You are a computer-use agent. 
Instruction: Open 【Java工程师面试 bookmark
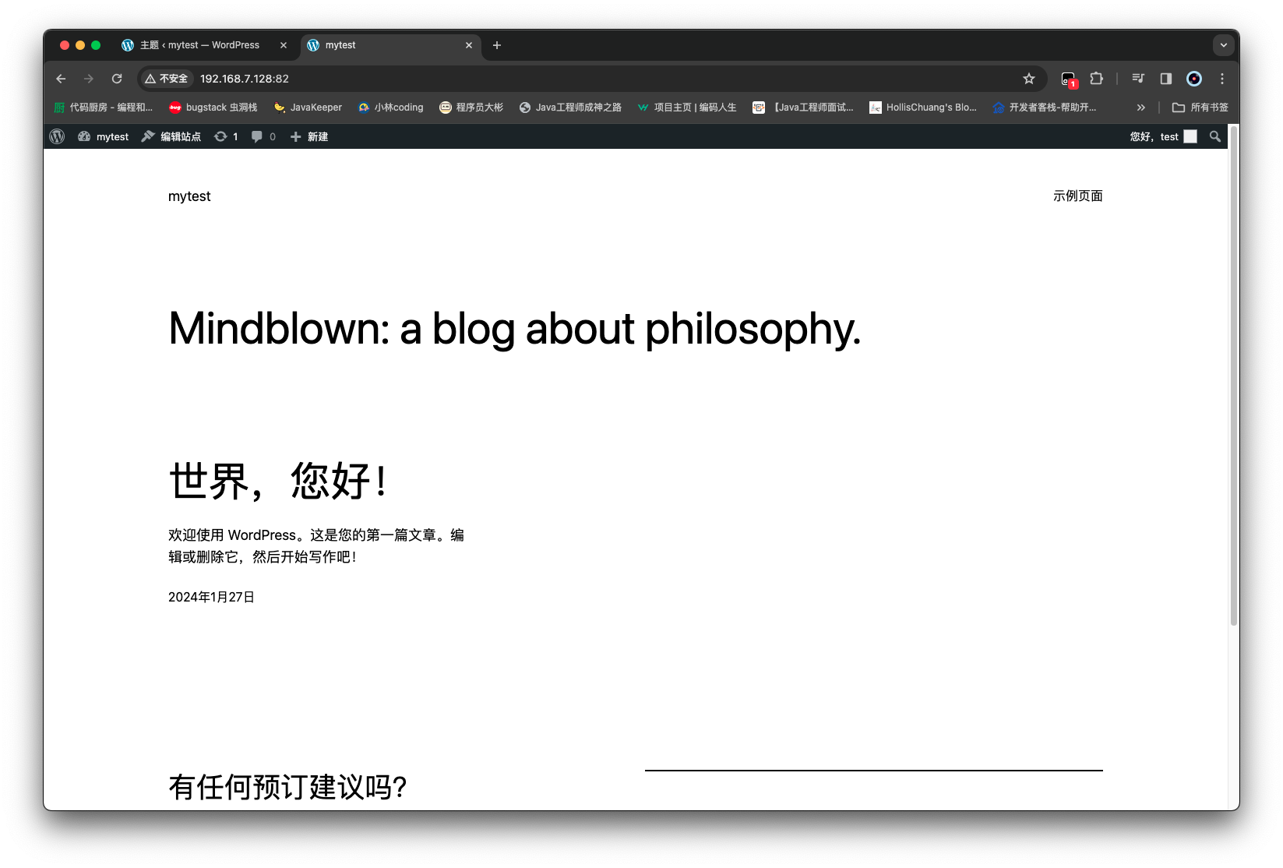pos(803,108)
